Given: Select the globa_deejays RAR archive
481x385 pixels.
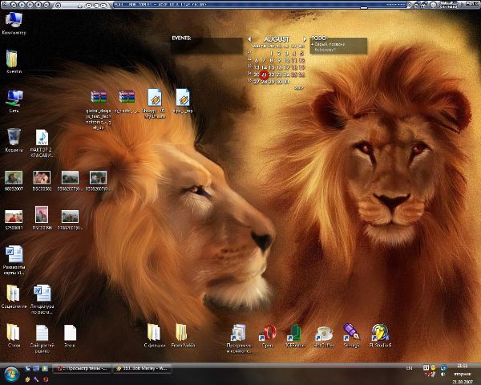Looking at the screenshot, I should (x=99, y=109).
